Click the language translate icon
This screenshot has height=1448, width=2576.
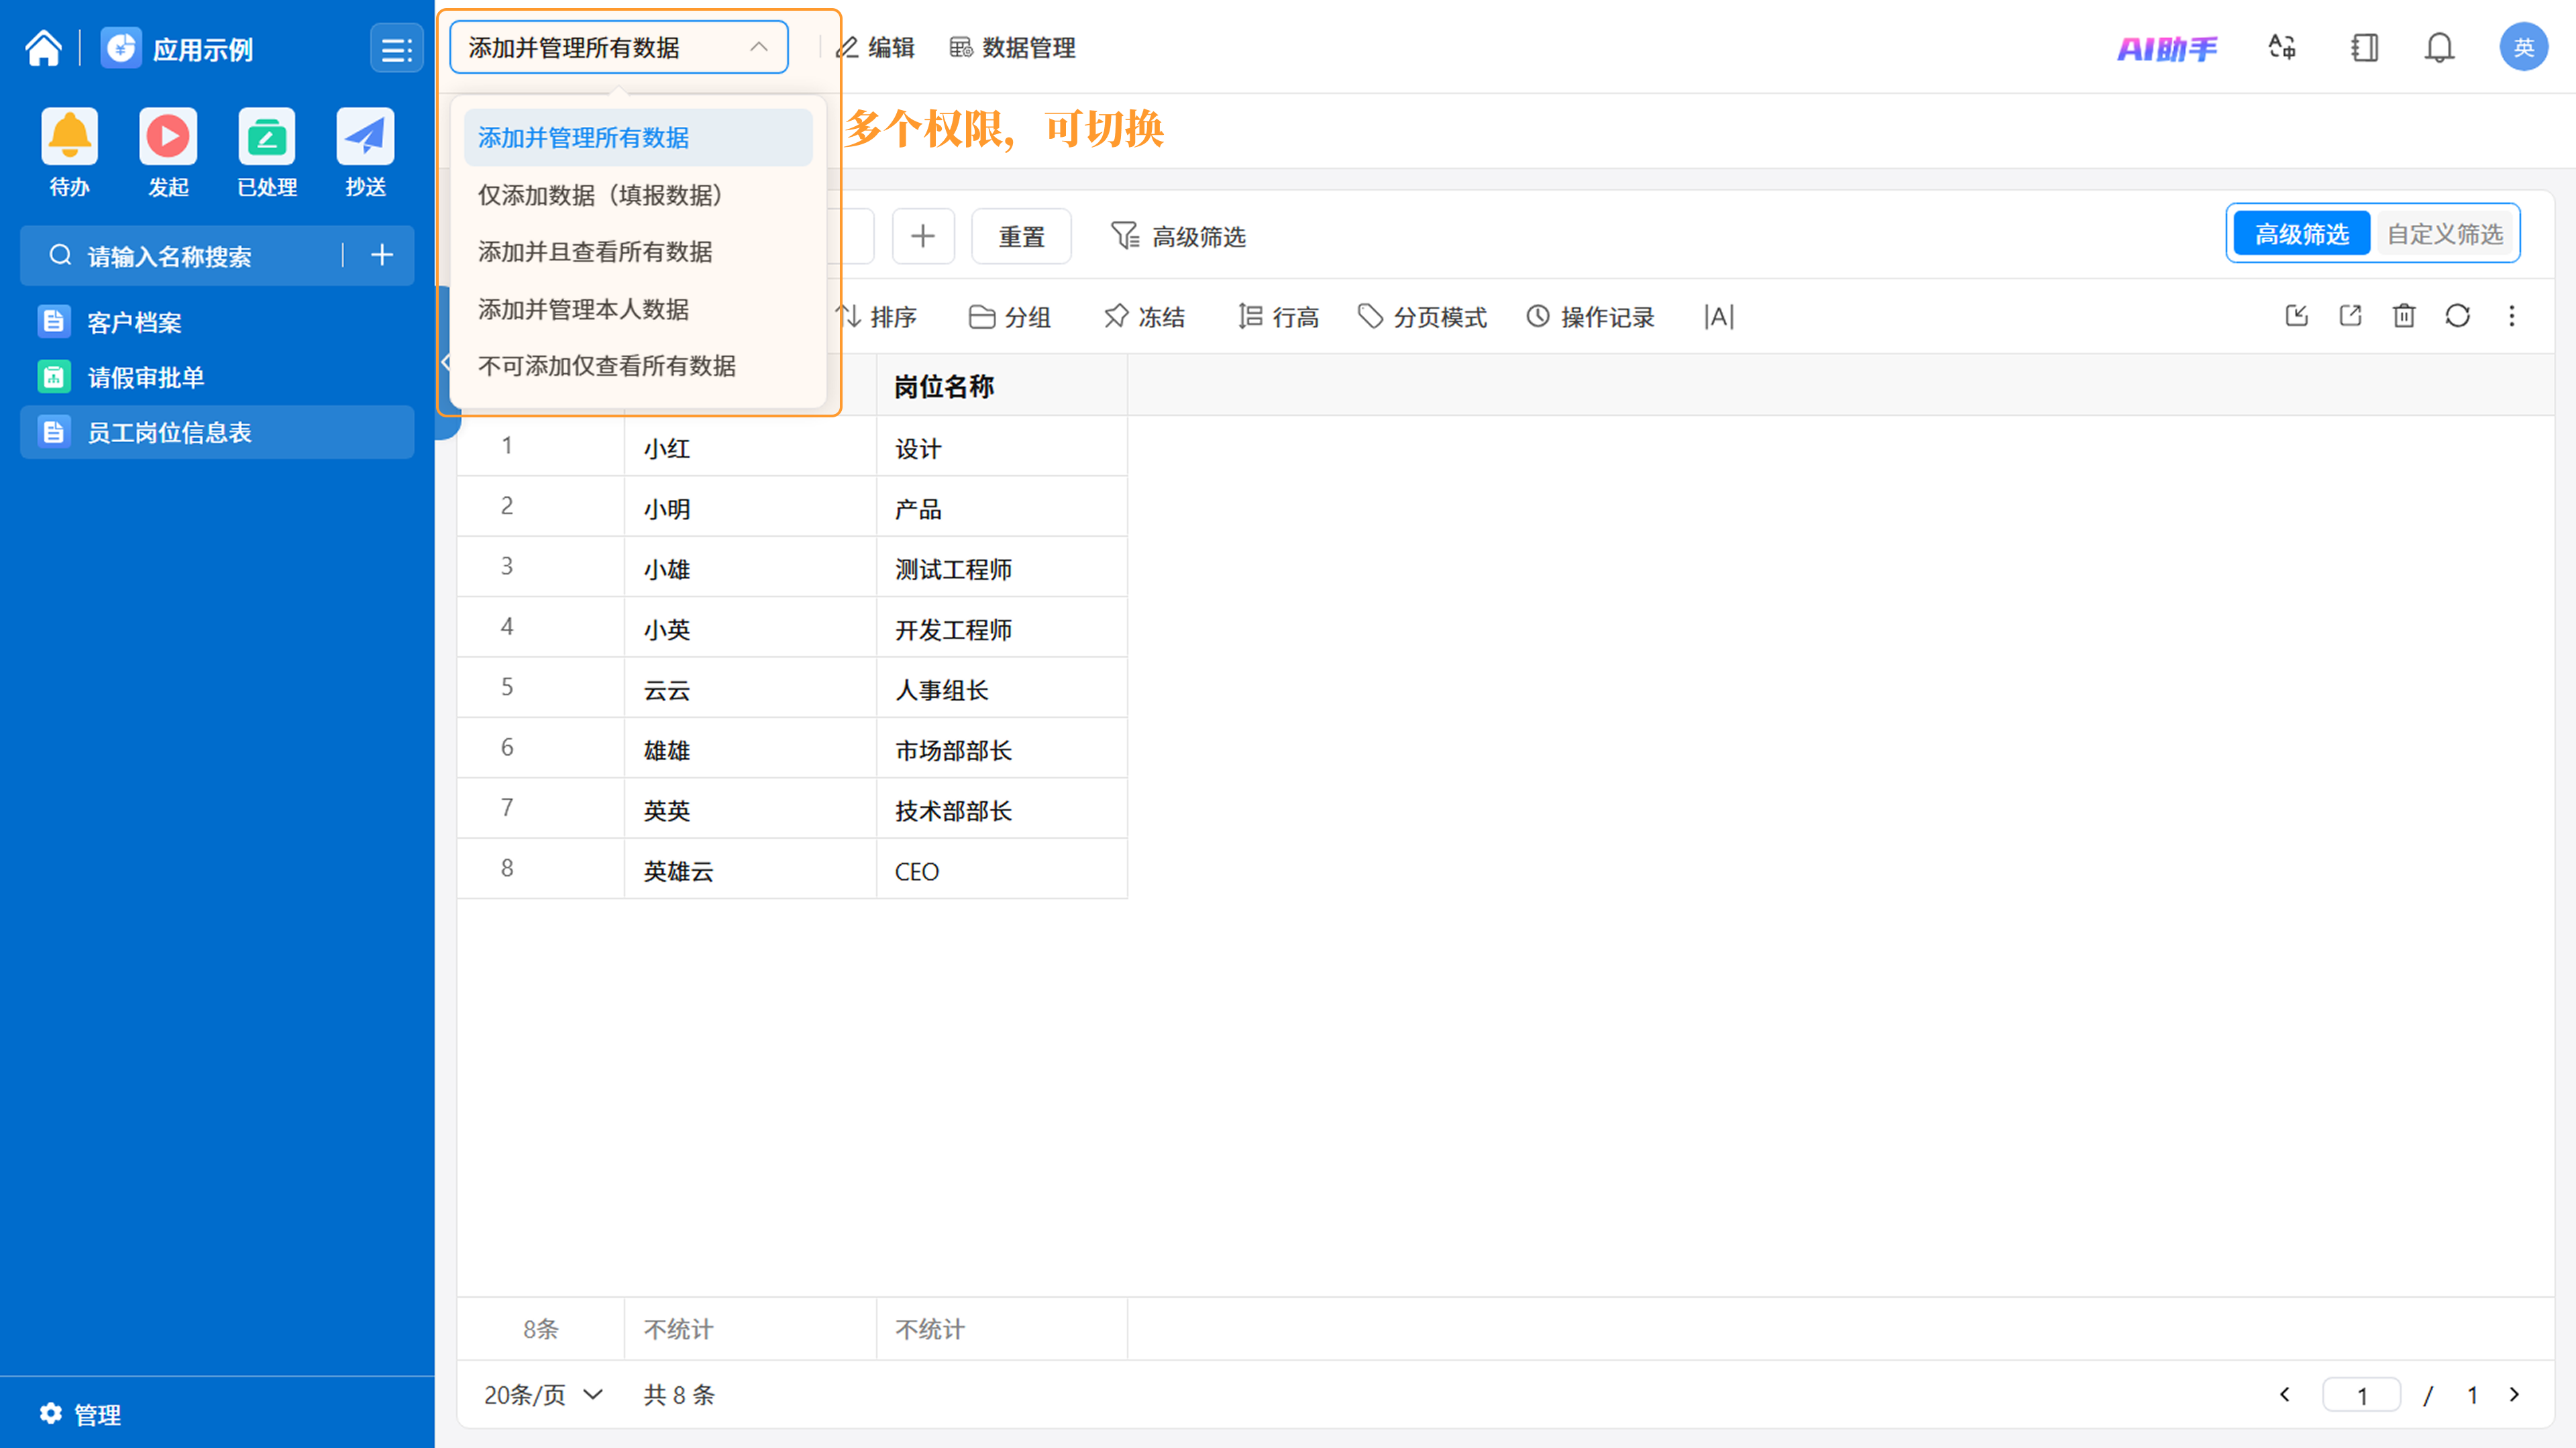[2281, 47]
